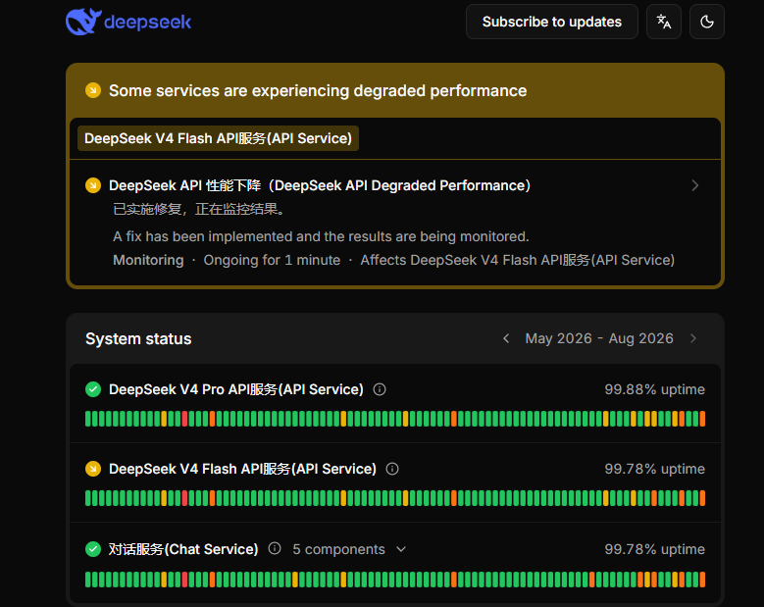Image resolution: width=764 pixels, height=607 pixels.
Task: Click the red day bar in Chat Service uptime
Action: point(184,580)
